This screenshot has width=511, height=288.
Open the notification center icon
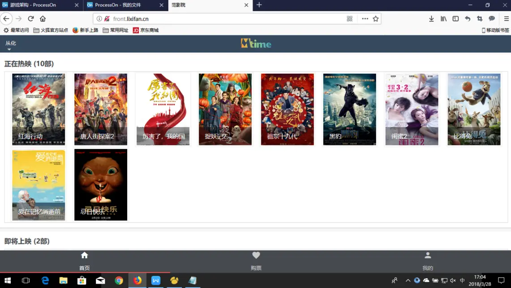pos(501,280)
